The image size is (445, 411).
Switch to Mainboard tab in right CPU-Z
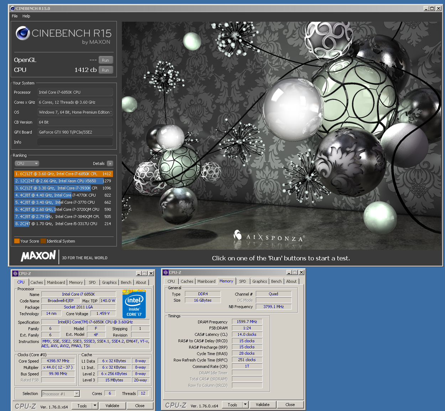point(206,281)
